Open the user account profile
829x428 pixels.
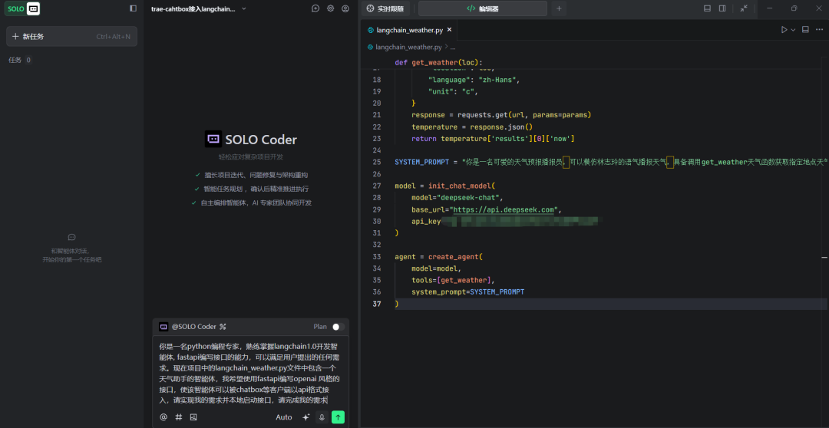click(x=345, y=8)
